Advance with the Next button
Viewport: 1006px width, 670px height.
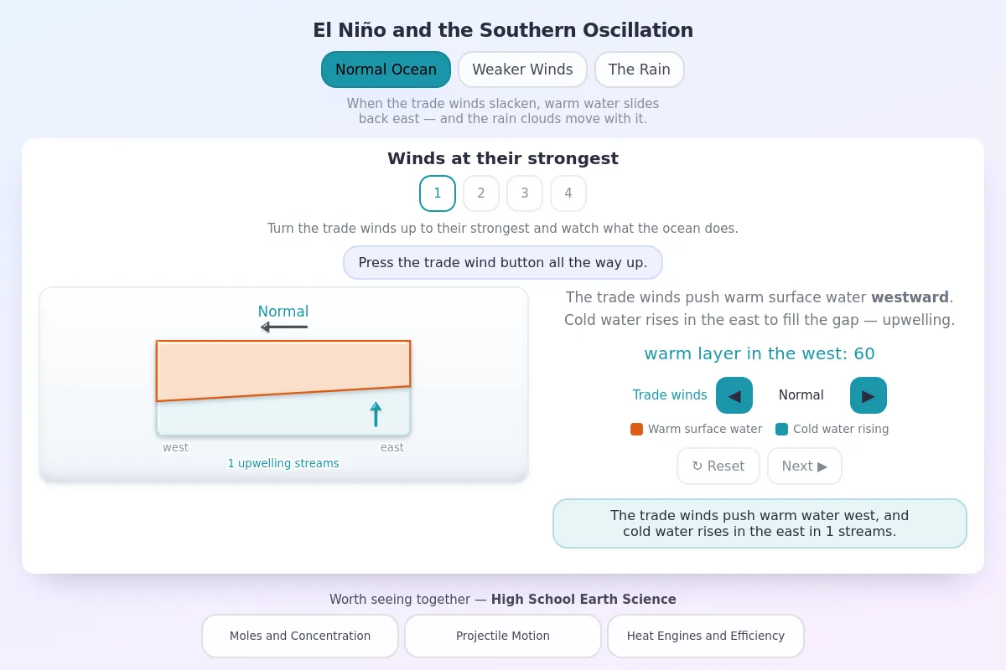pos(805,466)
